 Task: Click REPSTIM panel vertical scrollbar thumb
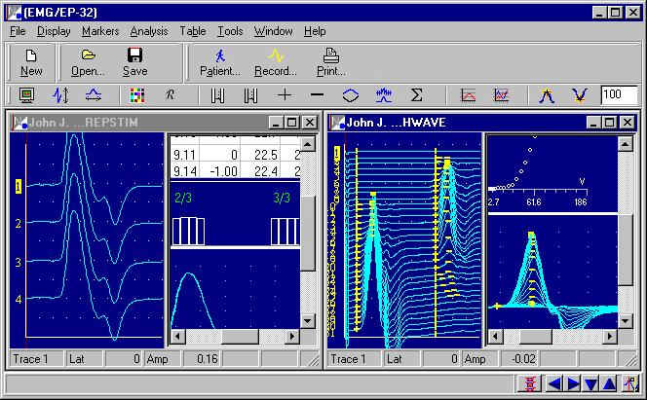(308, 234)
